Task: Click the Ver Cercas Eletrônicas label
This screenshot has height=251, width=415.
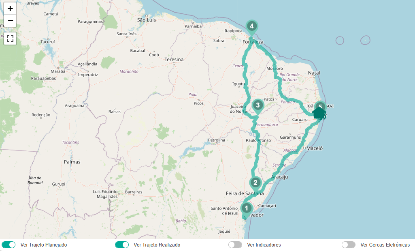Action: click(x=385, y=245)
